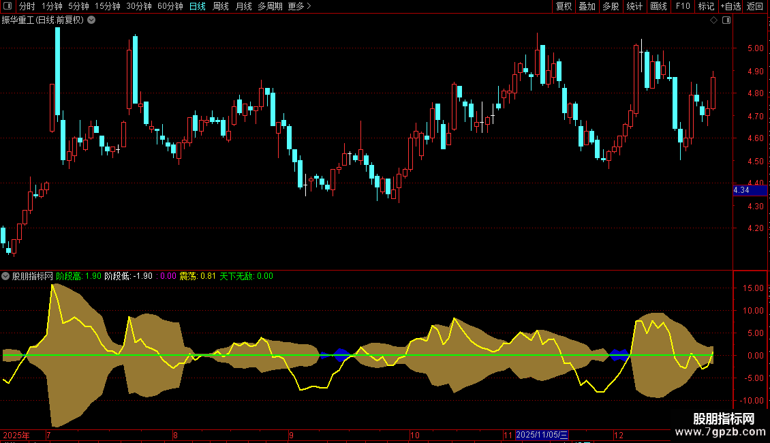Open the 多股 multi-stock view
Screen dimensions: 770x443
point(611,6)
